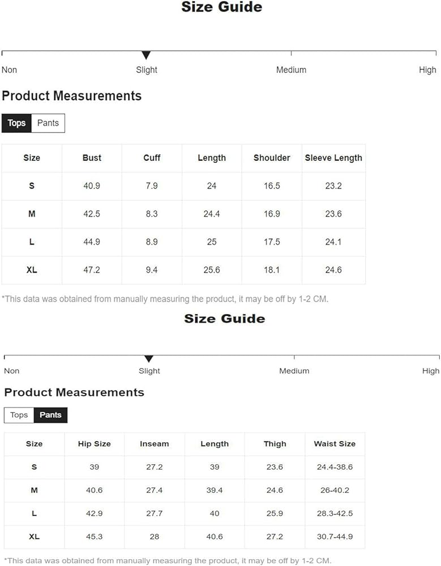441x566 pixels.
Task: Click the 'Medium' stretch label in the lower guide
Action: 294,371
